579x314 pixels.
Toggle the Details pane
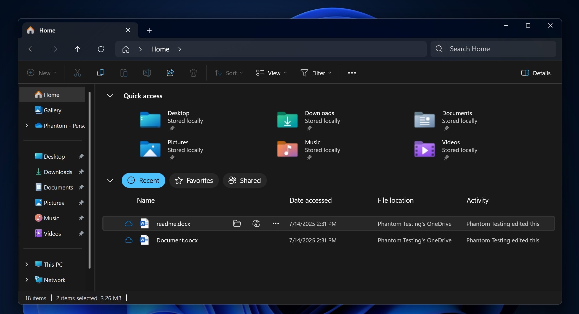535,73
